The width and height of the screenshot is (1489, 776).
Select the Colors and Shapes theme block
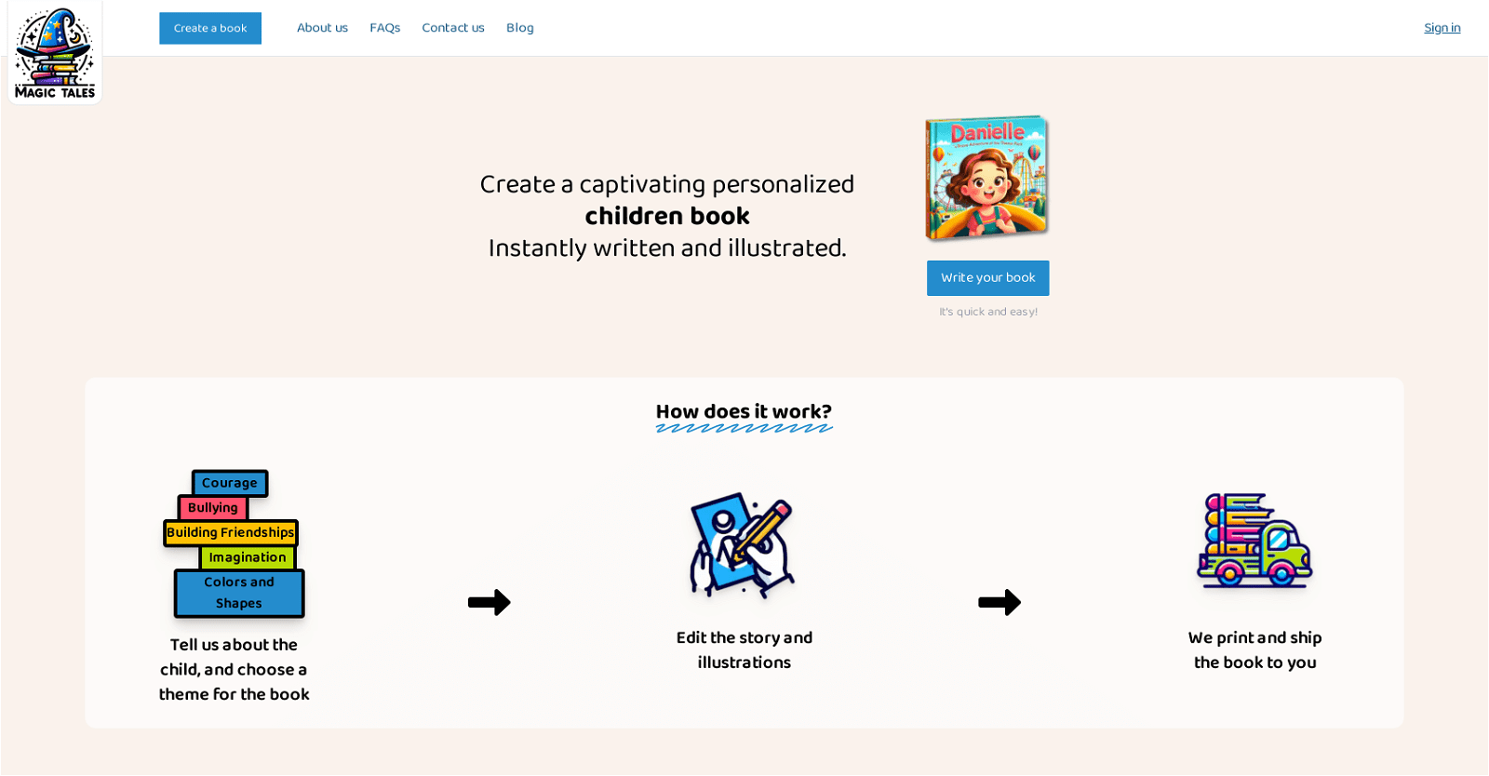[x=239, y=593]
